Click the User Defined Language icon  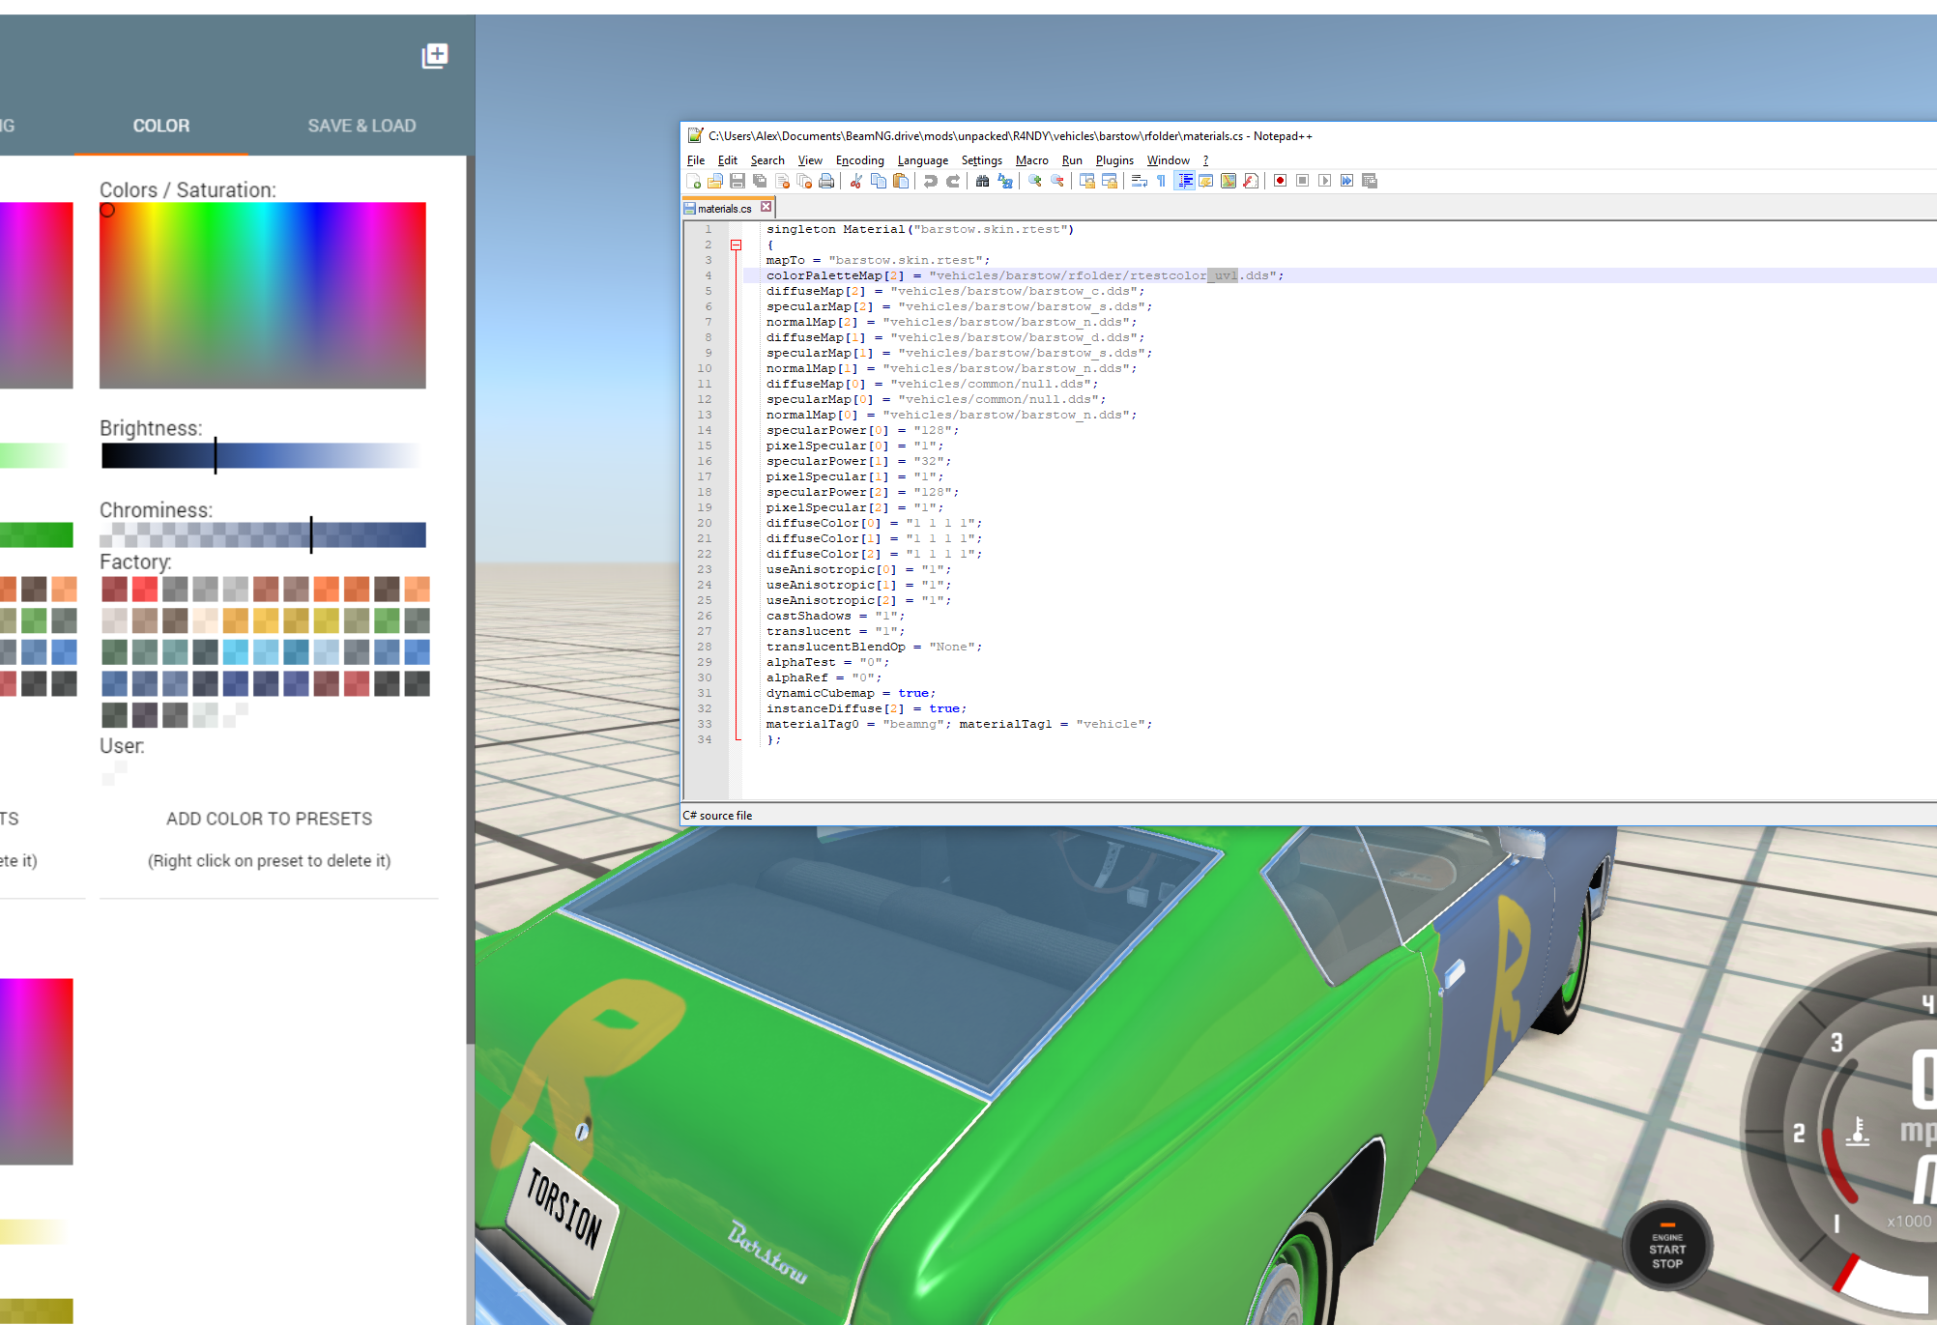coord(1206,181)
